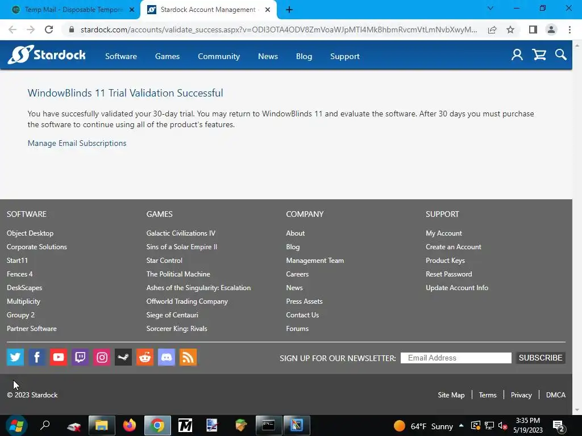The width and height of the screenshot is (582, 436).
Task: Focus the newsletter Email Address field
Action: pyautogui.click(x=456, y=358)
